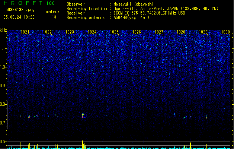Click the 1.0 kHz axis label

[x=3, y=67]
